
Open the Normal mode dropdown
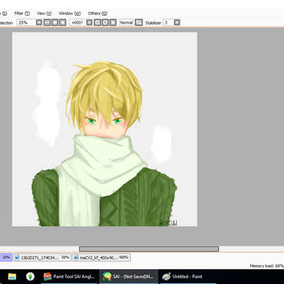126,23
